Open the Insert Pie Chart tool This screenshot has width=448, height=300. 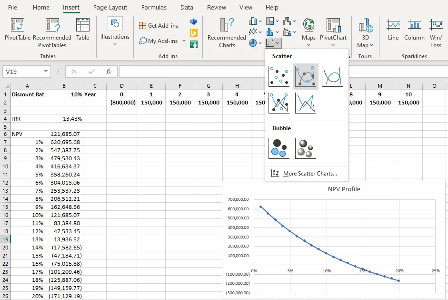point(252,42)
